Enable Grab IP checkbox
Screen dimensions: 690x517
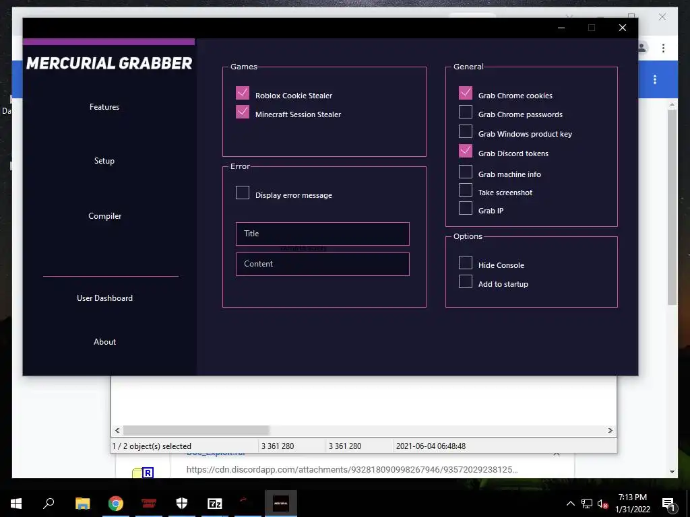click(466, 208)
